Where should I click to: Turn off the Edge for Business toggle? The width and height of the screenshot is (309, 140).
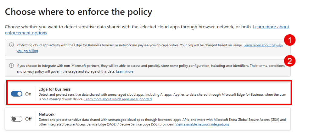coord(17,94)
